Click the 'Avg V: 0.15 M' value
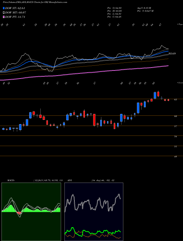The image size is (183, 241). pos(144,8)
